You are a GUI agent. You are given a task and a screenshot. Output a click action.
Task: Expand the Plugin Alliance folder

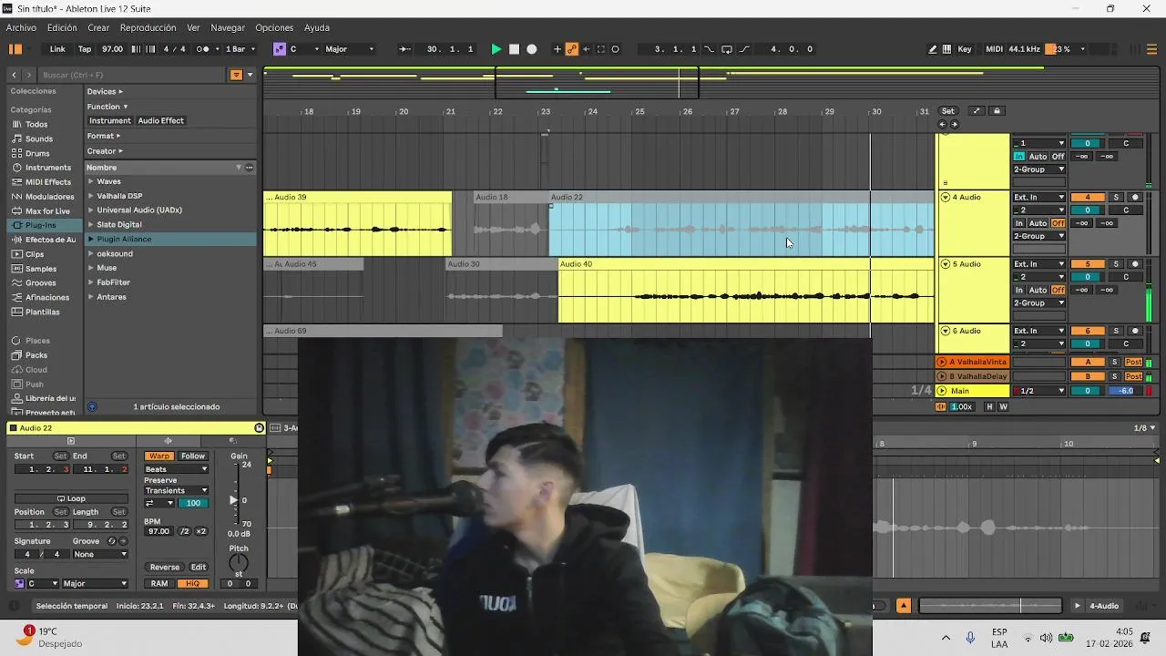91,239
